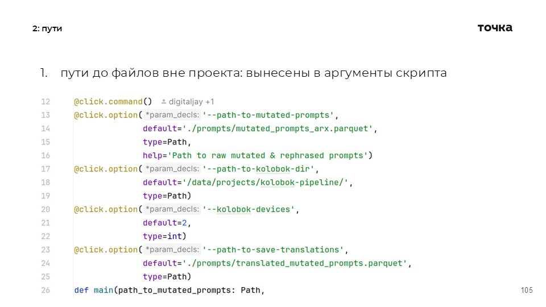Click the slide title '2: пути'
Screen dimensions: 546x307
tap(47, 28)
